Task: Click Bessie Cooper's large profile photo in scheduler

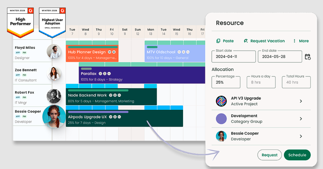Action: click(x=54, y=117)
